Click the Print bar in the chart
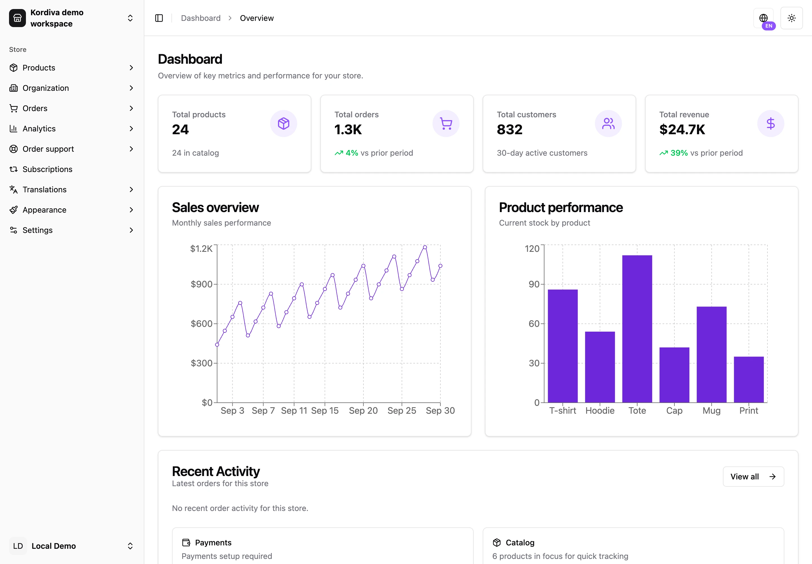Viewport: 812px width, 564px height. pyautogui.click(x=749, y=380)
